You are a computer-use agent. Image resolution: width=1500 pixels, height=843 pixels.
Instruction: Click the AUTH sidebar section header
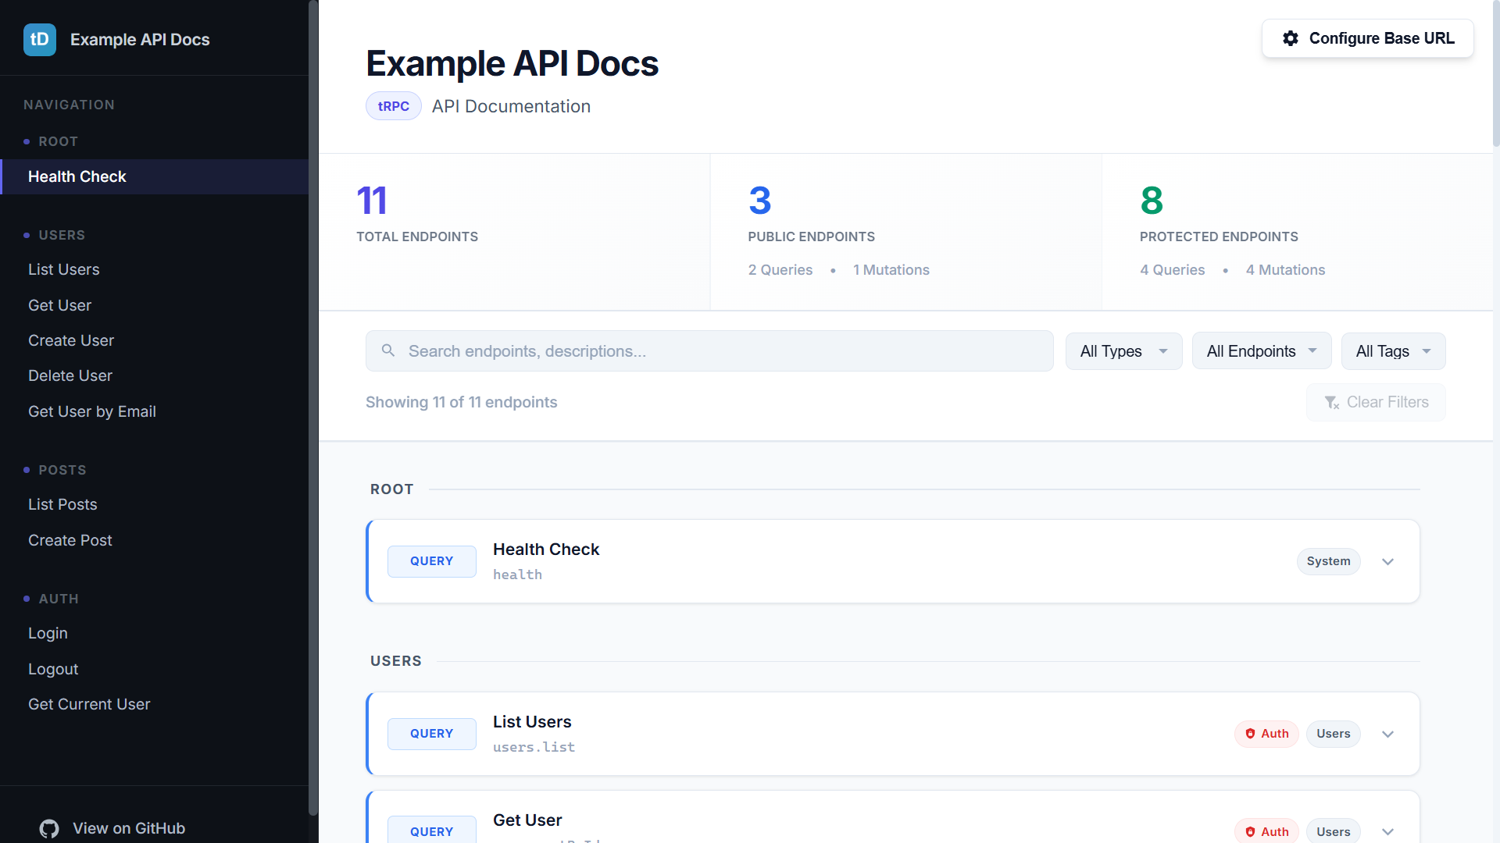coord(59,599)
